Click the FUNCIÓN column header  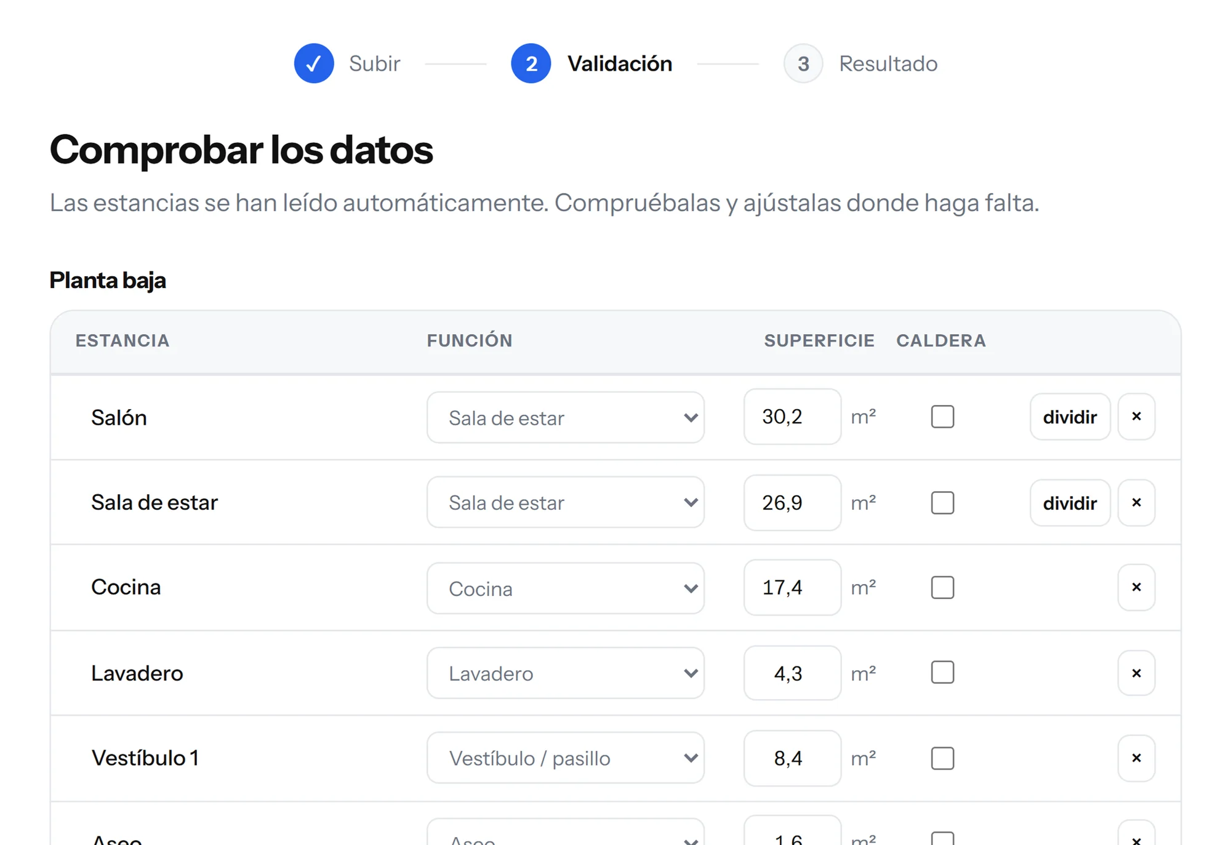tap(470, 340)
